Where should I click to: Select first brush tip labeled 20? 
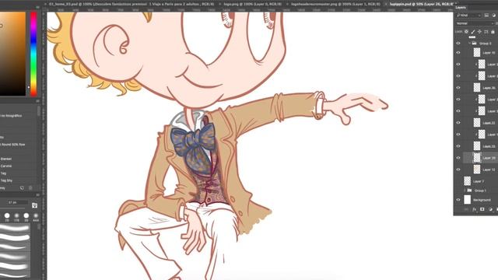click(x=7, y=217)
